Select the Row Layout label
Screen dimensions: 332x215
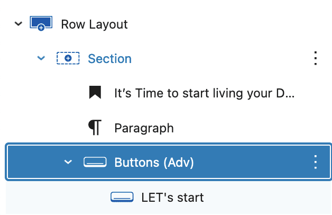95,24
